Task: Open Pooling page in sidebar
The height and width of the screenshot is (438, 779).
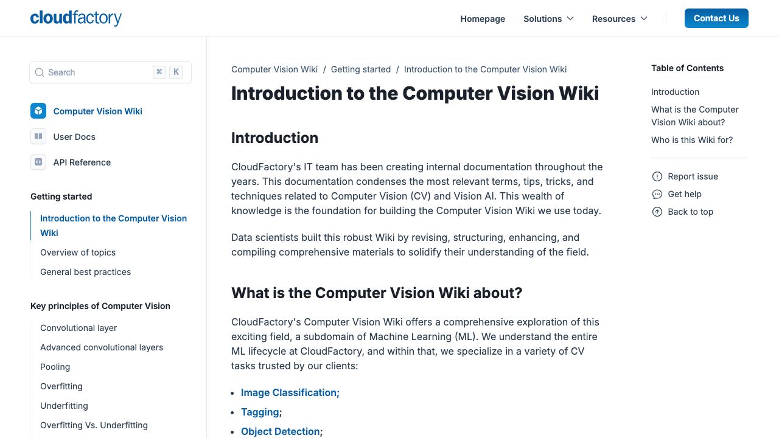Action: pyautogui.click(x=55, y=367)
